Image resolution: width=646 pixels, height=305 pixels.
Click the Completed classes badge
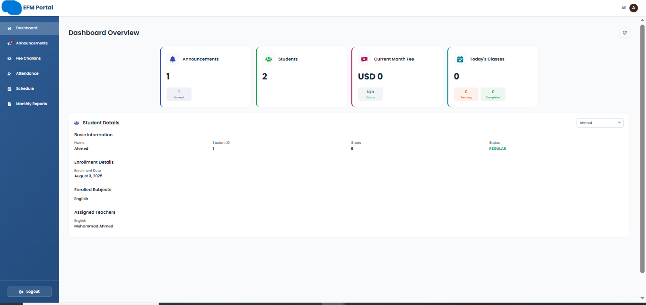pos(493,94)
